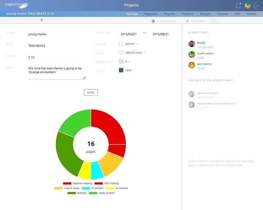Click the pages per sheet grid icon
The width and height of the screenshot is (263, 210).
pyautogui.click(x=121, y=61)
